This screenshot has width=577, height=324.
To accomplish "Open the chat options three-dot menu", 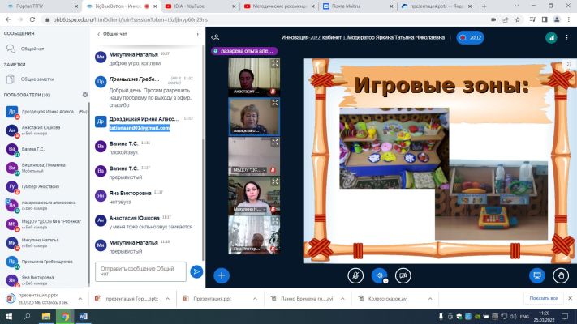I will (x=197, y=34).
